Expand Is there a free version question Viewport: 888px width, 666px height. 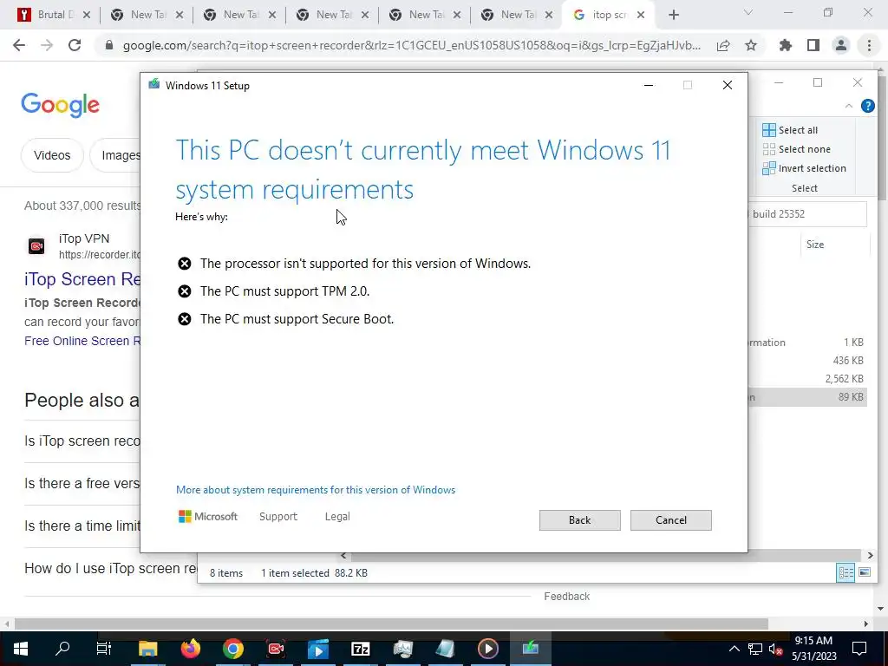click(x=82, y=483)
